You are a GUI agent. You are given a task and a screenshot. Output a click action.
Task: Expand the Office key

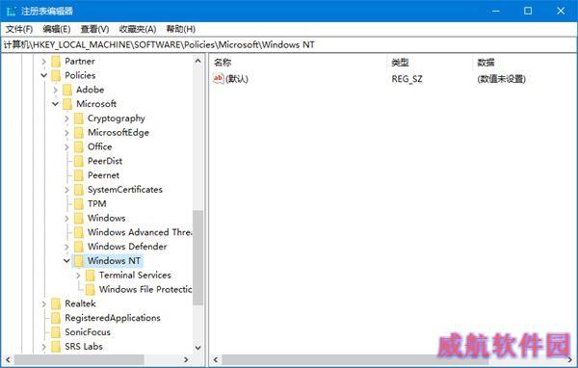[x=66, y=146]
